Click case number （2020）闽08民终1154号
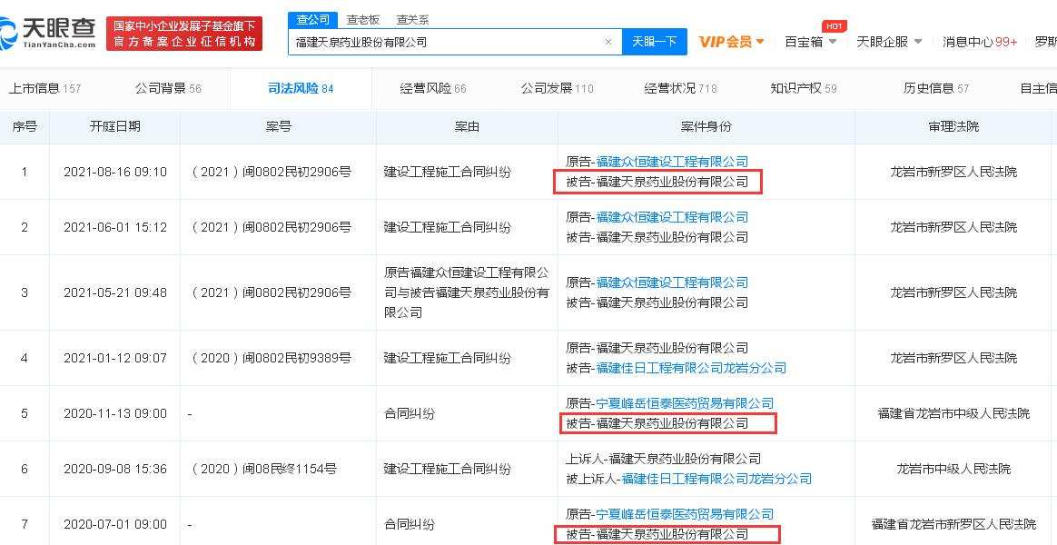This screenshot has height=545, width=1057. click(263, 469)
